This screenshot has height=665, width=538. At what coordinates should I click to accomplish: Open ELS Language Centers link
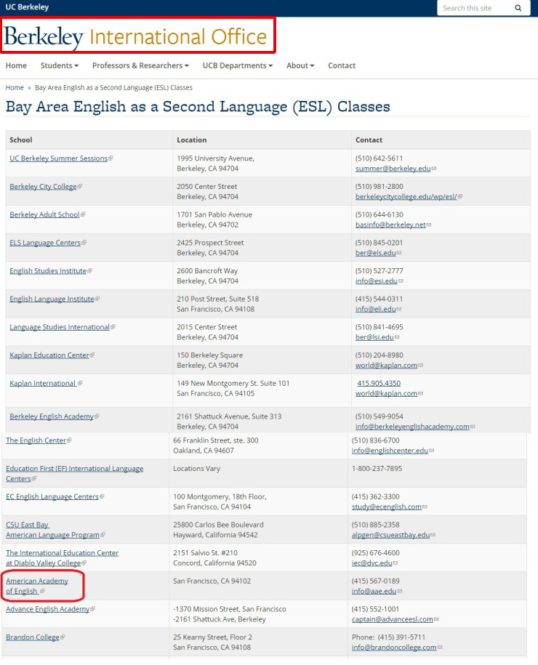click(45, 243)
